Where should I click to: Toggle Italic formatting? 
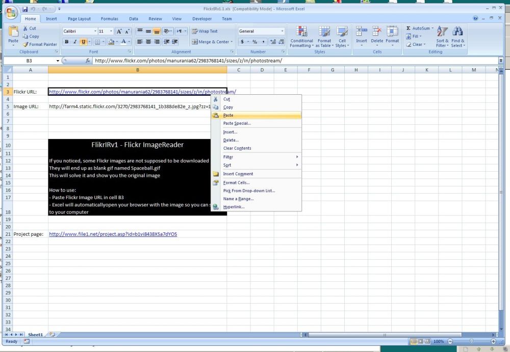75,42
